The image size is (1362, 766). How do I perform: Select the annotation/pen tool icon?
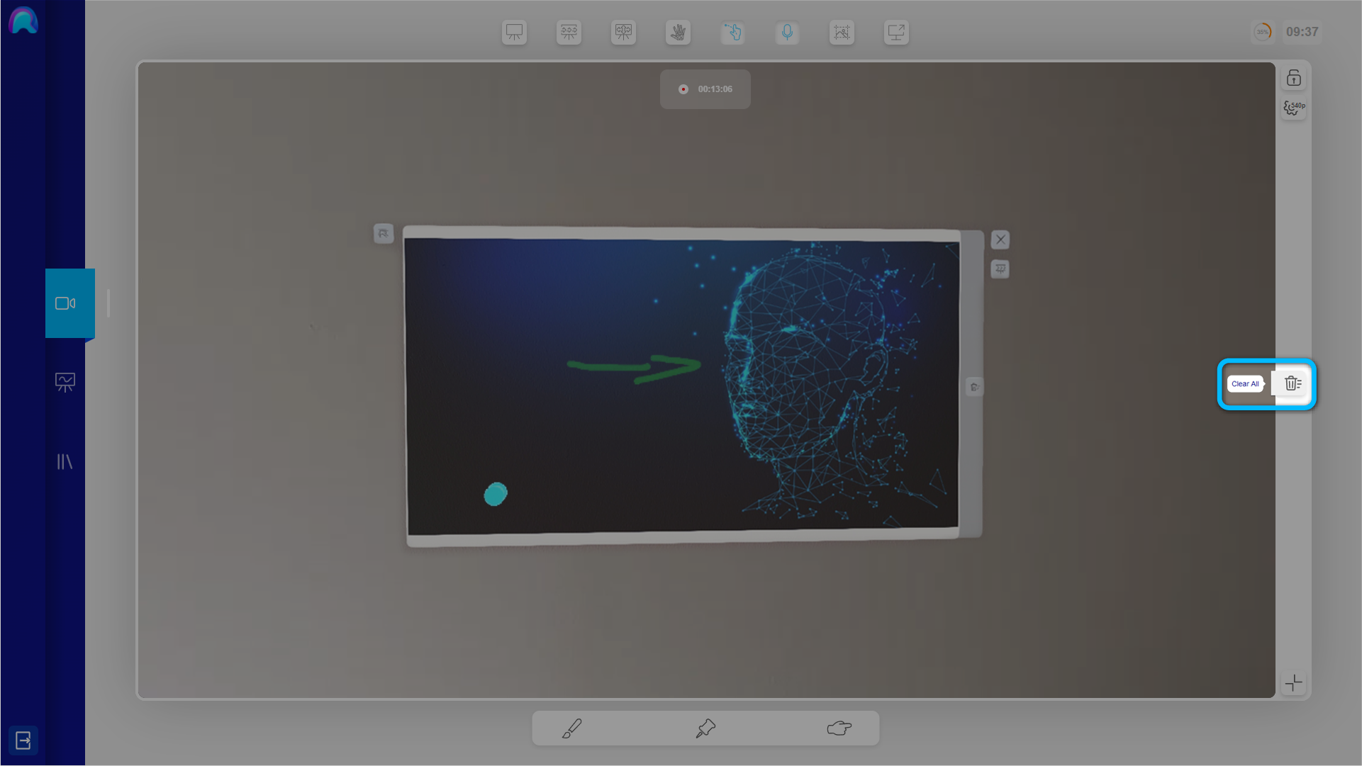pos(572,728)
